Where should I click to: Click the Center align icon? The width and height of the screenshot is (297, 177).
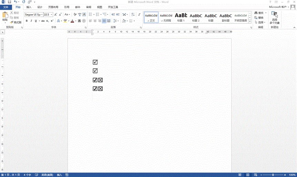click(95, 21)
